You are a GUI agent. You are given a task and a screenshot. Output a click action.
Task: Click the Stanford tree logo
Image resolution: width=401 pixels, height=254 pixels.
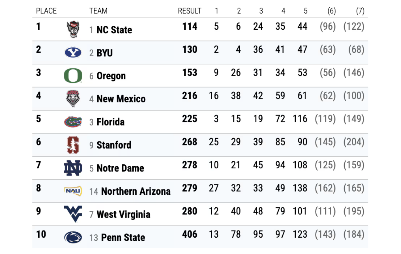(73, 145)
